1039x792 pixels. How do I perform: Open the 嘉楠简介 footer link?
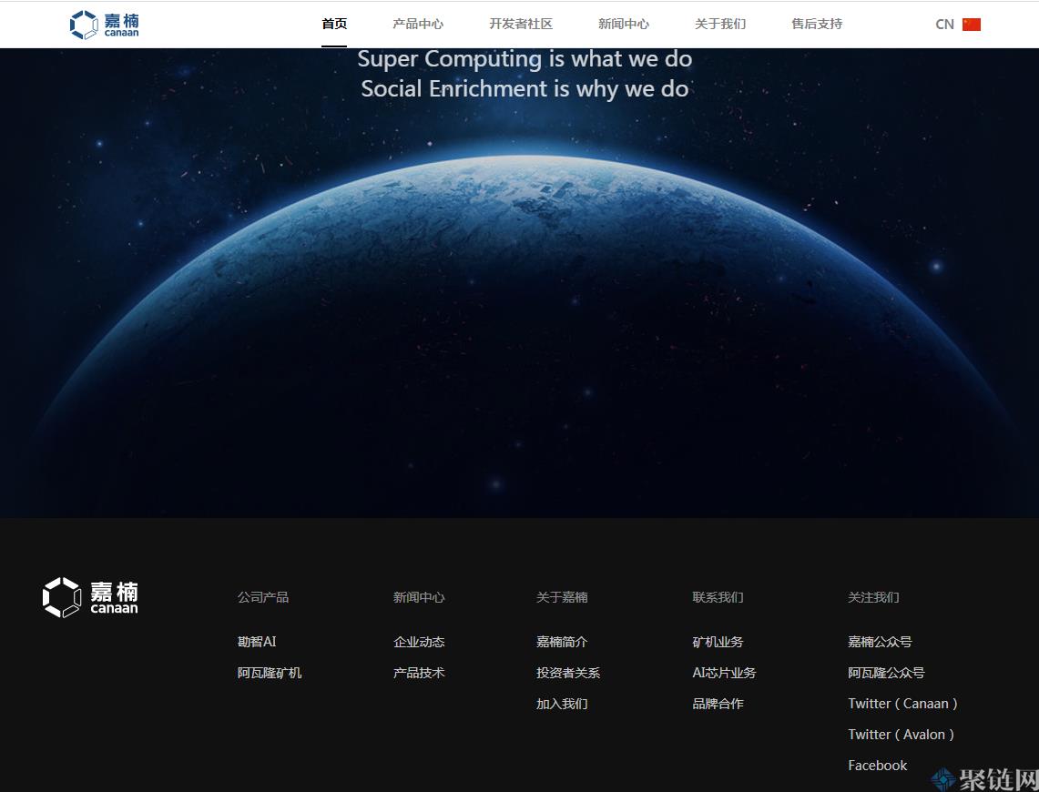tap(561, 642)
